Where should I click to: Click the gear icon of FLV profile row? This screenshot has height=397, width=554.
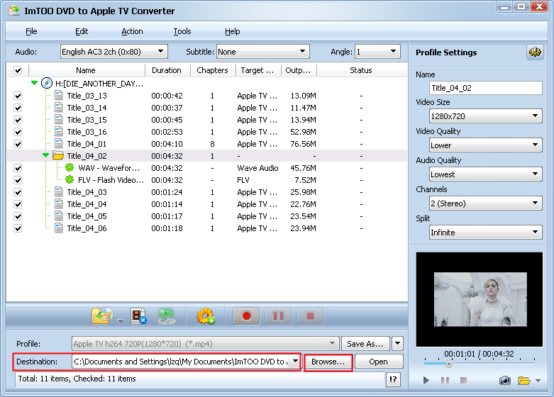point(70,179)
